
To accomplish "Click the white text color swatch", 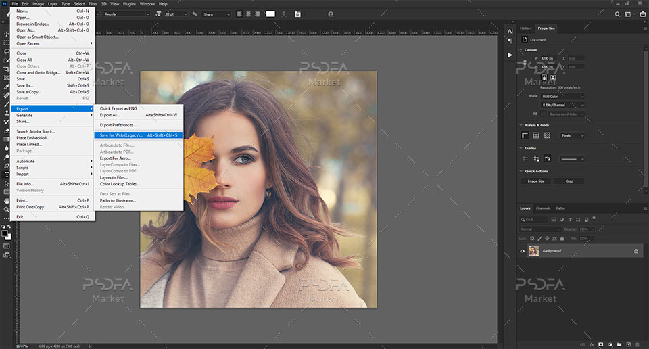I will click(270, 14).
